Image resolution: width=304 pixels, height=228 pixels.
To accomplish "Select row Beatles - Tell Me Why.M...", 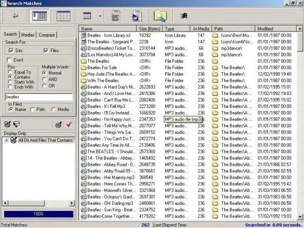I will coord(188,126).
